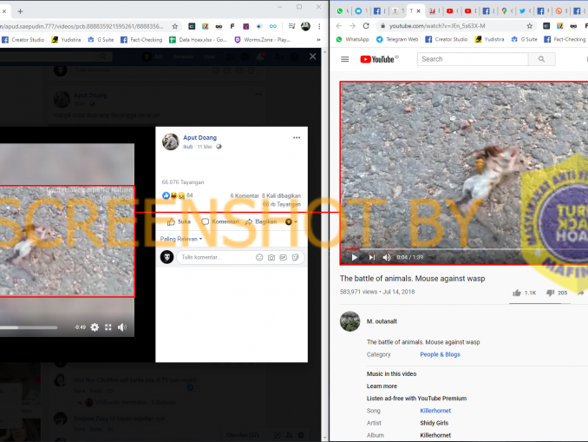Mute the YouTube player volume
588x442 pixels.
click(387, 257)
